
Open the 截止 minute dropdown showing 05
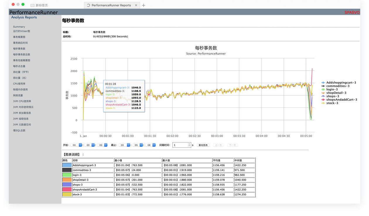point(138,145)
